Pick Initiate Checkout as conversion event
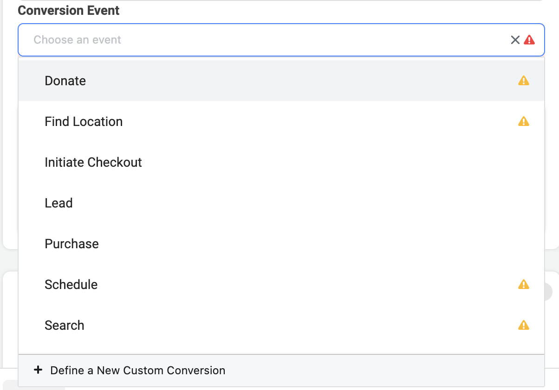 coord(93,163)
